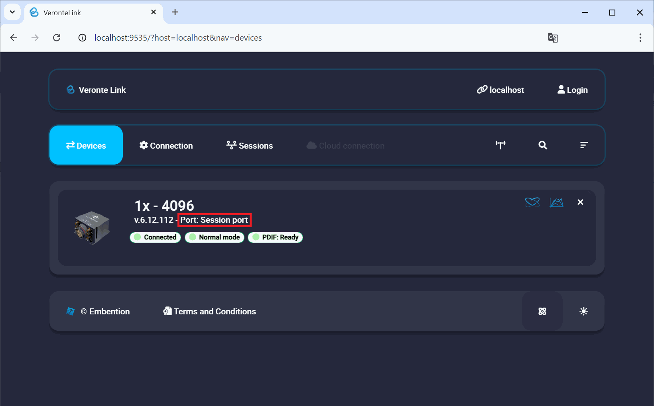Viewport: 654px width, 406px height.
Task: Click the sort/filter lines icon
Action: 583,145
